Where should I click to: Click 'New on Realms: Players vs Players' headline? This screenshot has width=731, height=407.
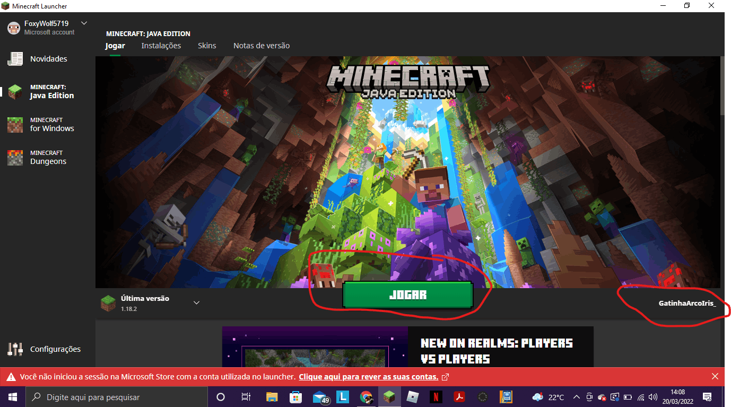click(x=497, y=351)
